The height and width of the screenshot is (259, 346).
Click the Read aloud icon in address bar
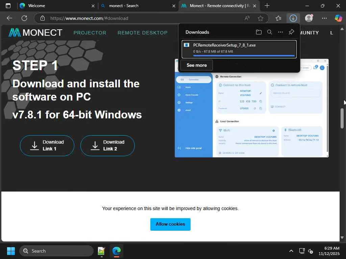[247, 18]
